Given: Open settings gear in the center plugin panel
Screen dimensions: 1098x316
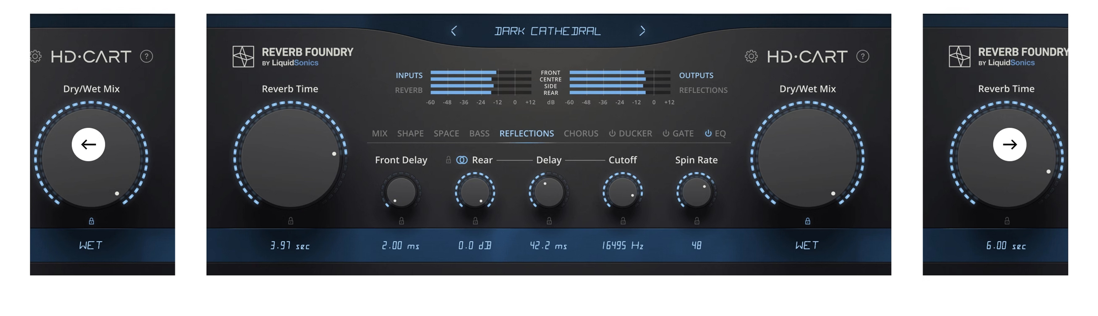Looking at the screenshot, I should [x=751, y=56].
